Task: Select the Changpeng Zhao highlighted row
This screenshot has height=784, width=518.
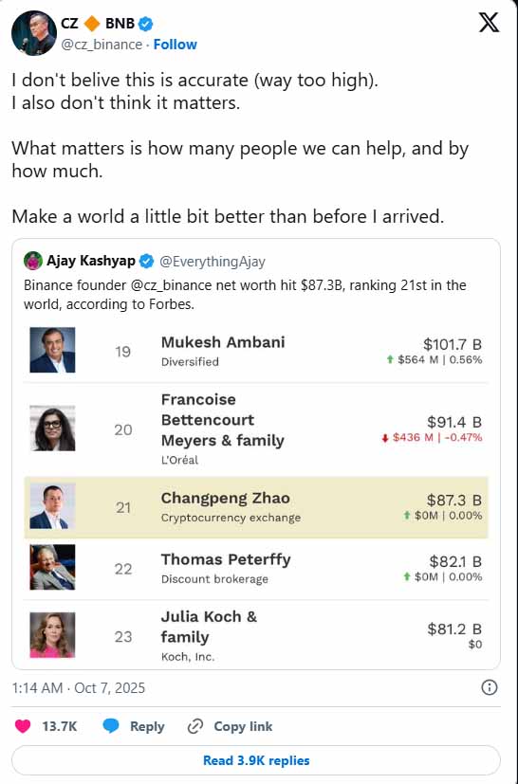Action: tap(256, 507)
